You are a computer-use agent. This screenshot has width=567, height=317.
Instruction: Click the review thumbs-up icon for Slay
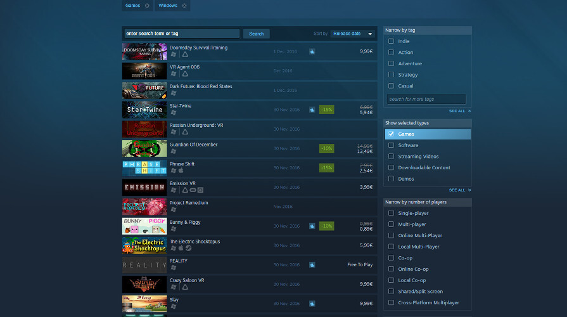pos(312,304)
